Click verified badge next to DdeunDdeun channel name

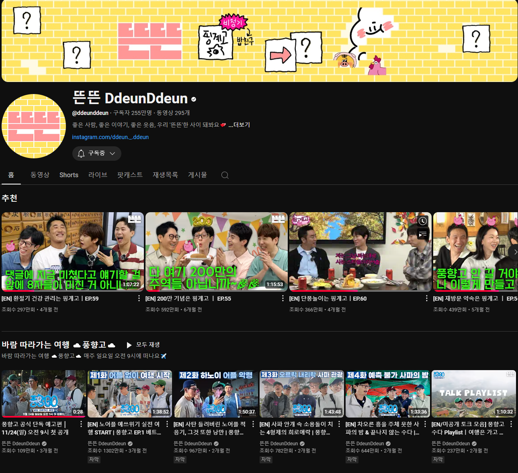pos(194,99)
